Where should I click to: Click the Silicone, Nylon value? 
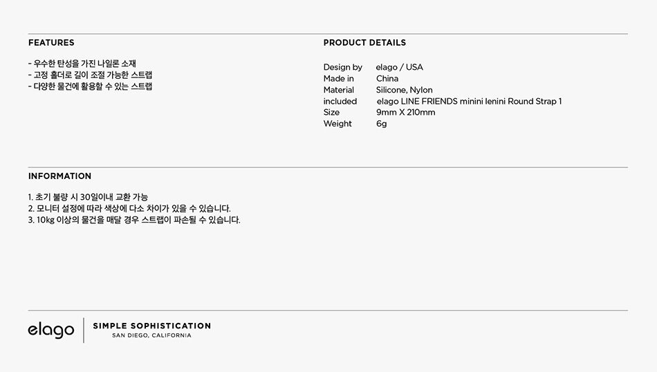tap(405, 90)
